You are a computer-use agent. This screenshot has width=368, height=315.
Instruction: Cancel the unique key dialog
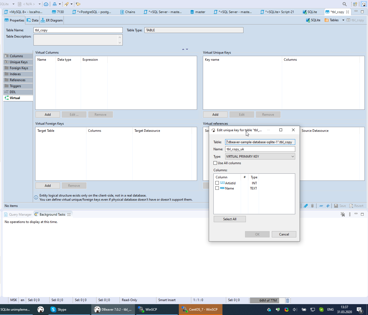click(284, 234)
